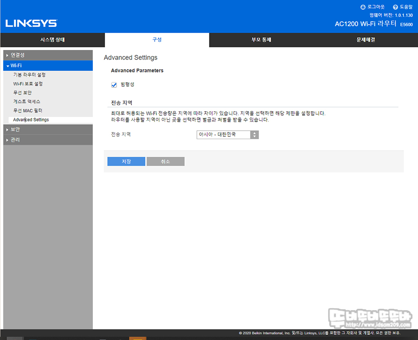Click the 저장 save button
The image size is (418, 340).
click(126, 161)
